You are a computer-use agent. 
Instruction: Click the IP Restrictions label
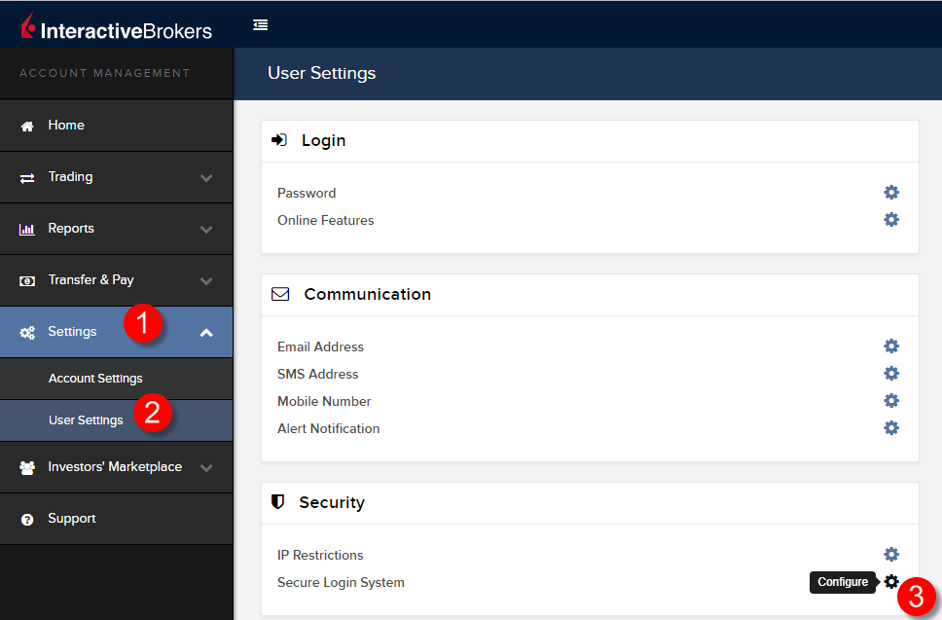coord(320,555)
